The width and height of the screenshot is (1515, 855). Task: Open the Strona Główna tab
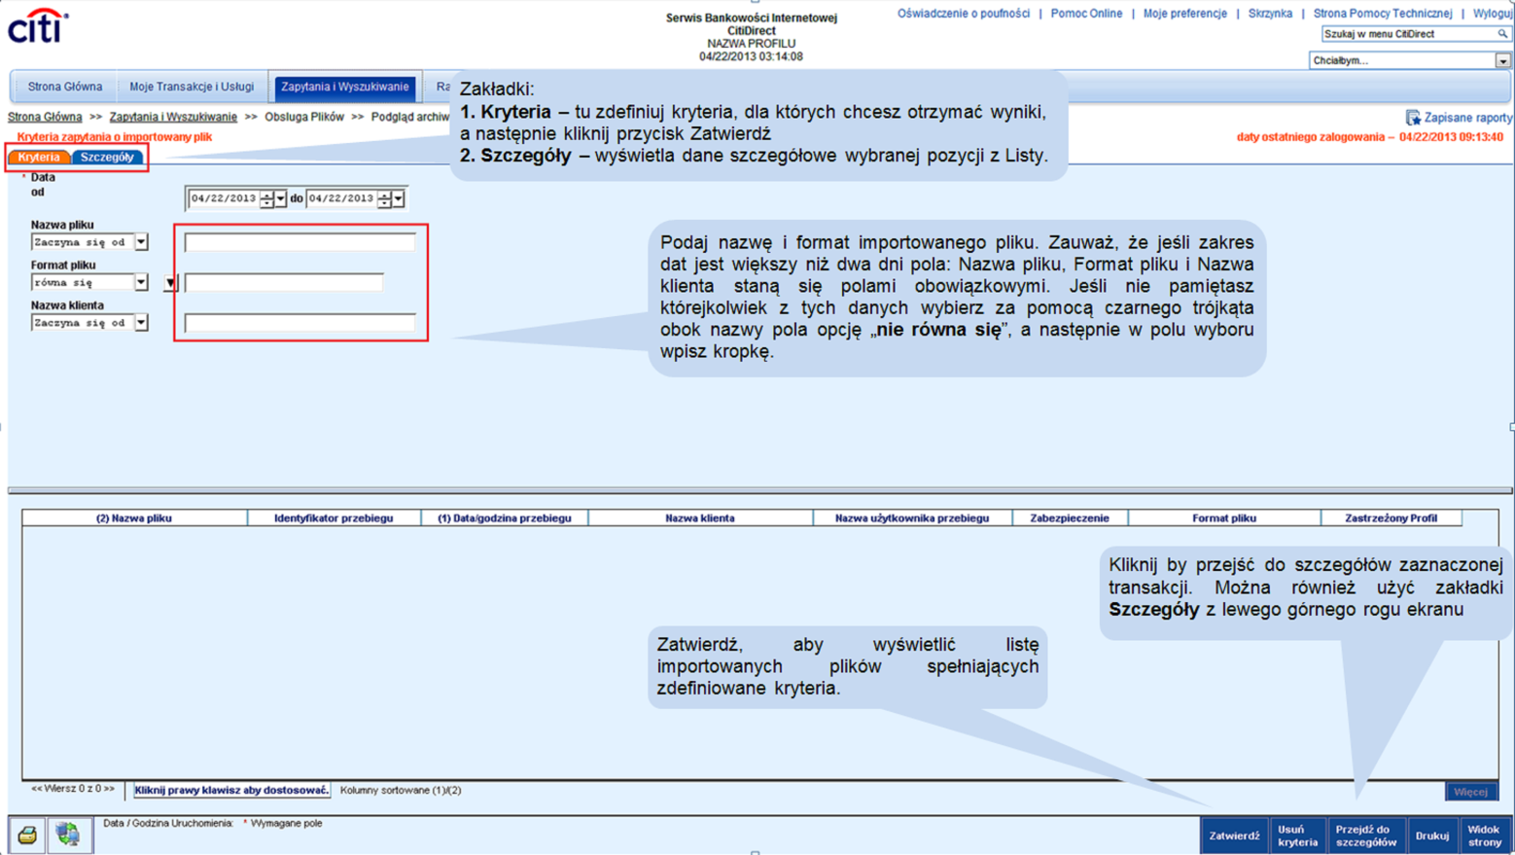click(x=65, y=87)
